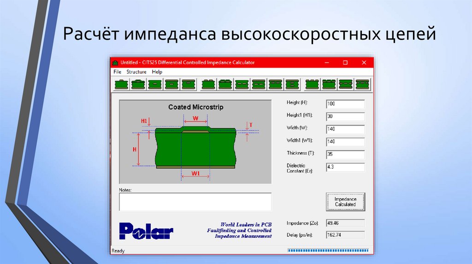Screen dimensions: 472x264
Task: Click the blue progress bar in status bar
Action: [x=328, y=250]
